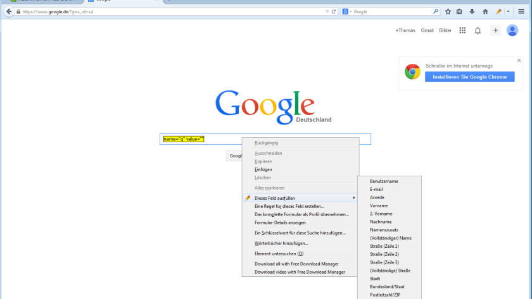The height and width of the screenshot is (299, 532).
Task: Open the Firefox hamburger menu
Action: (x=521, y=11)
